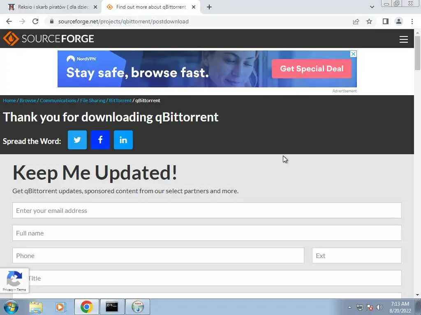
Task: Open Chrome from taskbar
Action: 86,307
